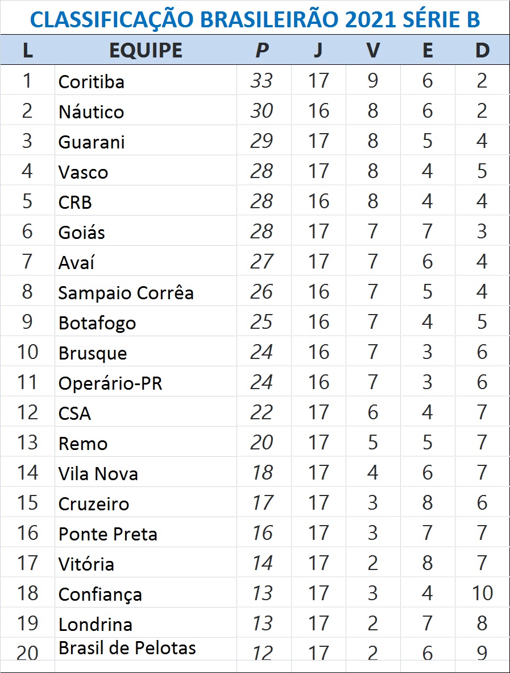Select Confiança's defeats value 10
Image resolution: width=510 pixels, height=673 pixels.
pyautogui.click(x=482, y=593)
